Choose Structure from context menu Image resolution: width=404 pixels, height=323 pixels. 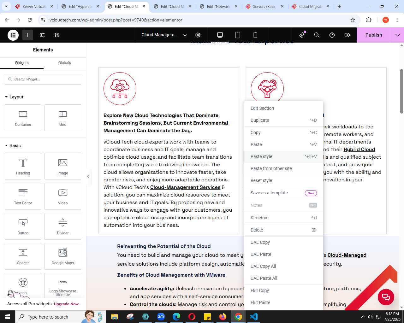click(x=284, y=218)
